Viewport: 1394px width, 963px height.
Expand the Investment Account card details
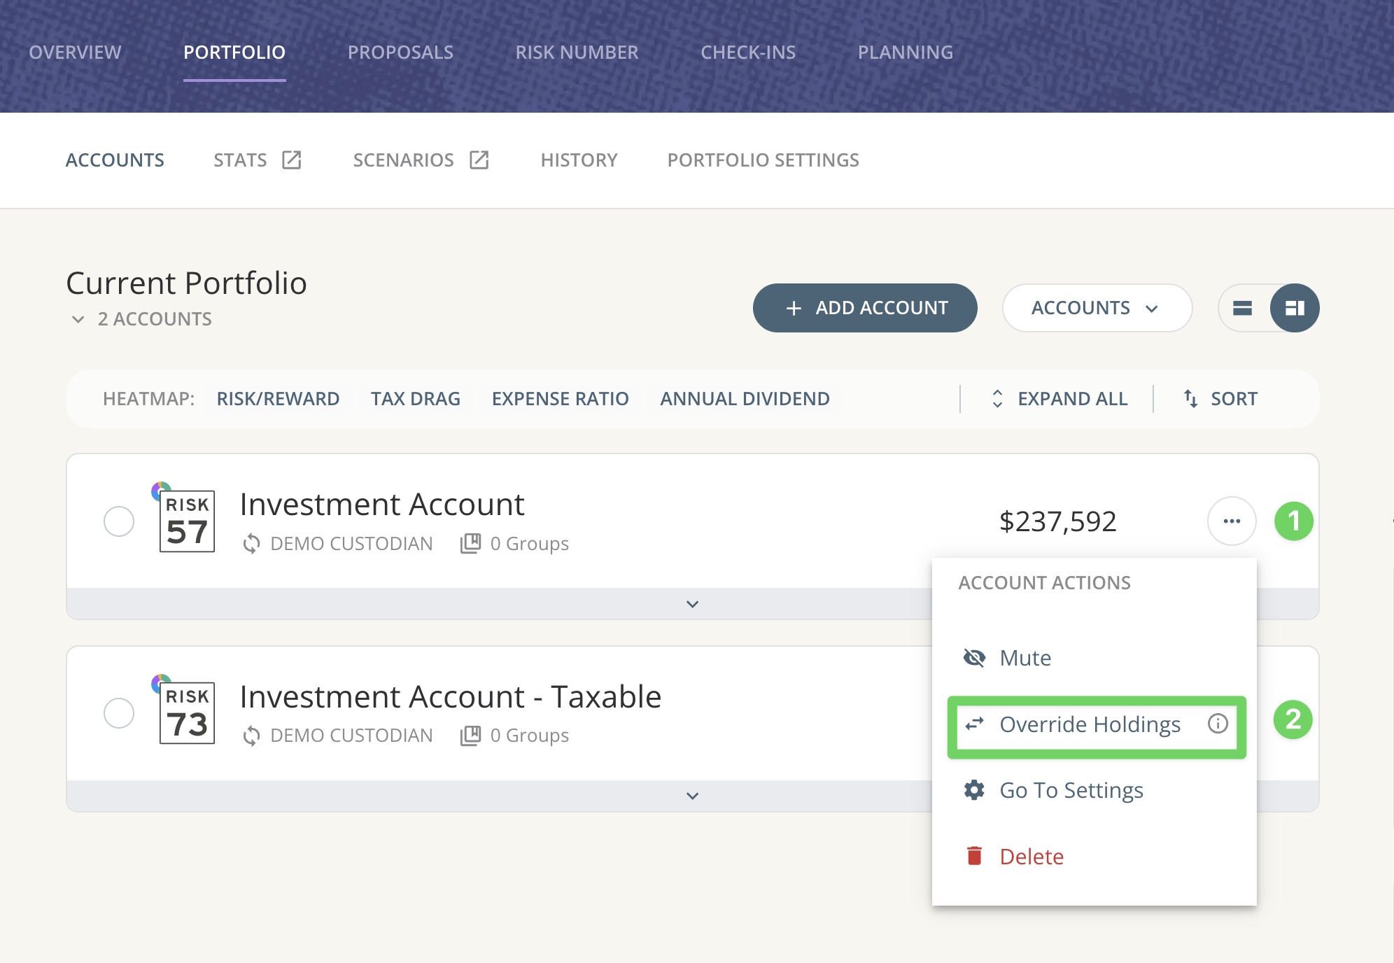(x=692, y=604)
